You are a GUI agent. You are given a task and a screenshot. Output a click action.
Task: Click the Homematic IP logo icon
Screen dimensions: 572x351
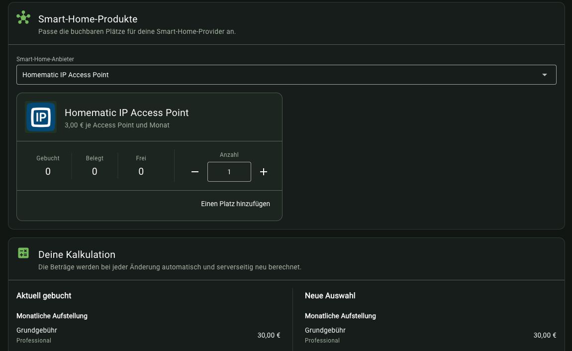point(40,117)
